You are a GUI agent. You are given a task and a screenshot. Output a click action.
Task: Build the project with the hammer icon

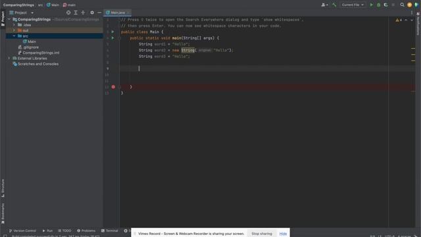334,5
